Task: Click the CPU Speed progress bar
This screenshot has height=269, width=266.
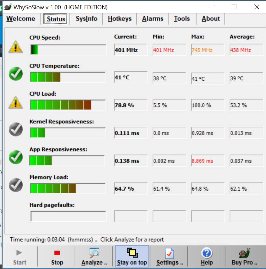Action: pyautogui.click(x=68, y=50)
